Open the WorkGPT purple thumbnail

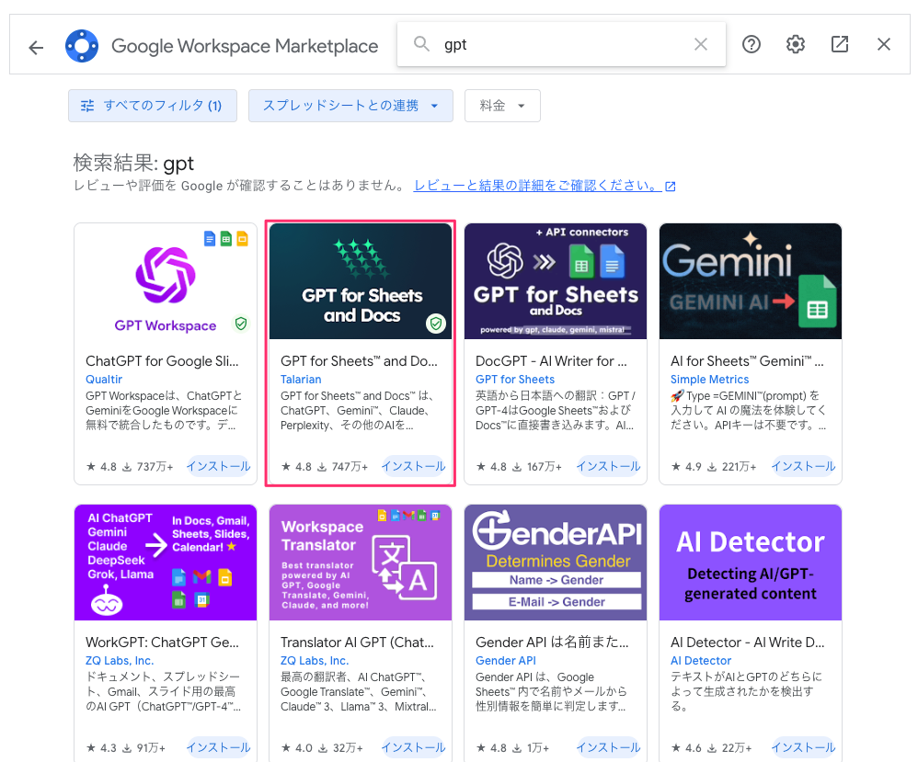click(x=166, y=563)
